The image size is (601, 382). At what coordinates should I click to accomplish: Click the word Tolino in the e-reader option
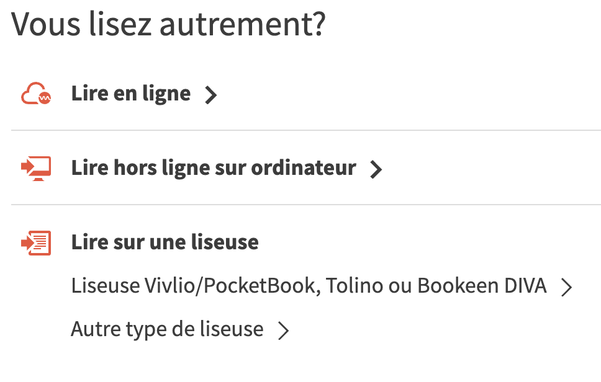coord(356,286)
